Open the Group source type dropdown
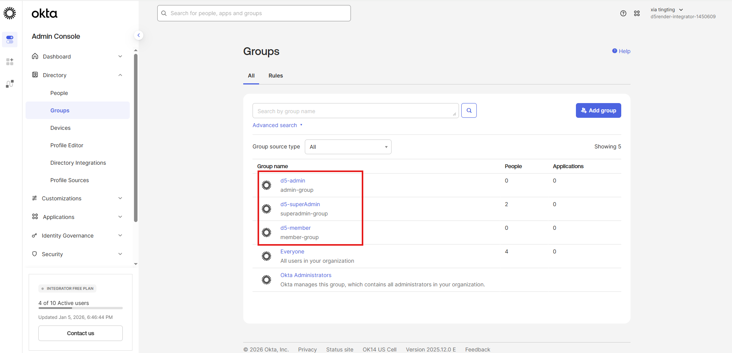This screenshot has width=732, height=353. coord(348,147)
